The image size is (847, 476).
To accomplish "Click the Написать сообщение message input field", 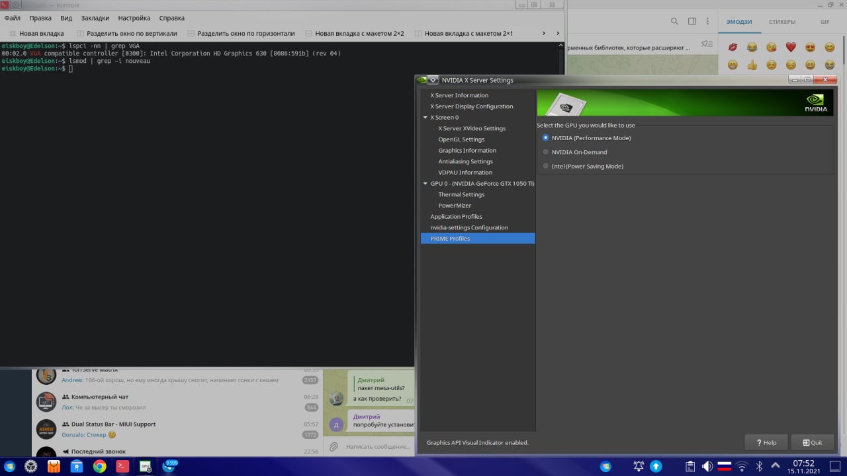I will 379,447.
